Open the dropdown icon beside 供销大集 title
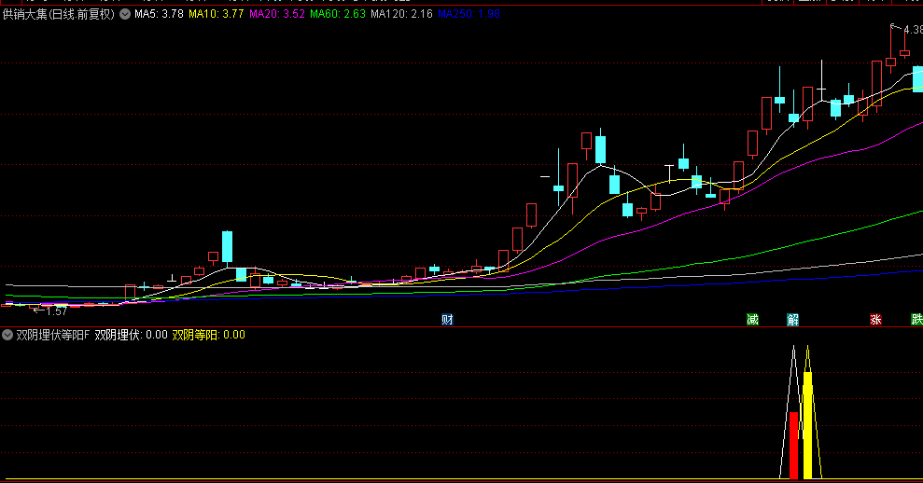Screen dimensions: 923x483 coord(125,14)
